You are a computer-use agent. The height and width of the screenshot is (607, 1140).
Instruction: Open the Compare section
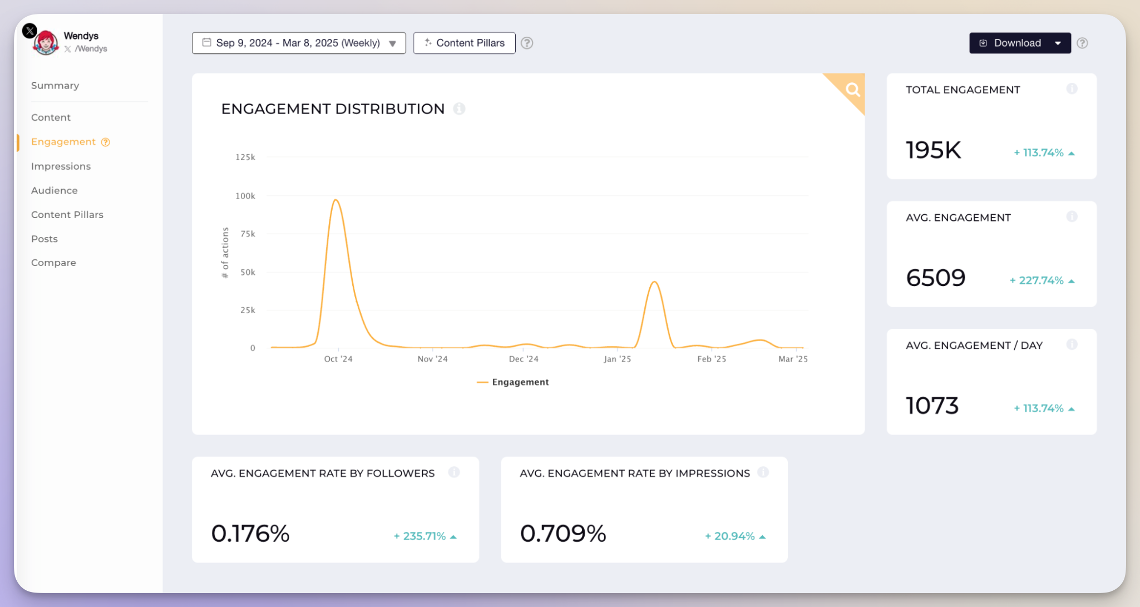(x=53, y=263)
